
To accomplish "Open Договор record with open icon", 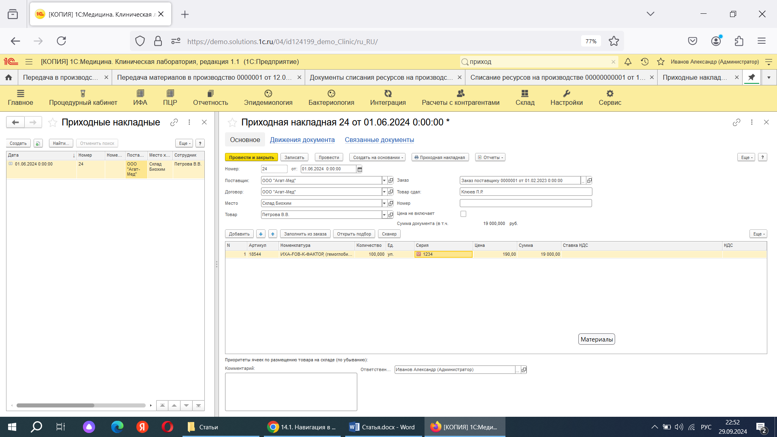I will (391, 192).
